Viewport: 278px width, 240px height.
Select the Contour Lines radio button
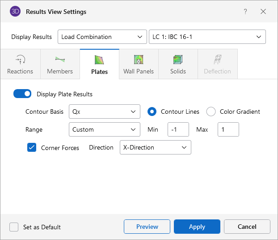[152, 111]
